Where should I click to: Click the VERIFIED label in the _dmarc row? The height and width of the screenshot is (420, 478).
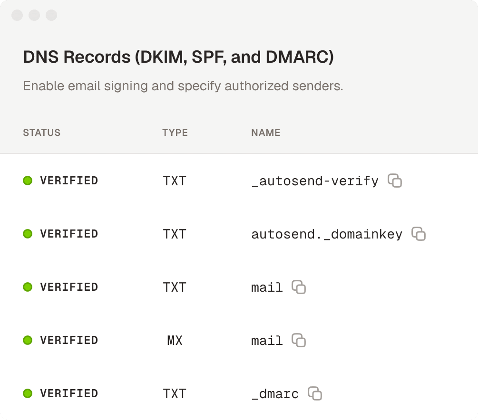click(x=69, y=393)
